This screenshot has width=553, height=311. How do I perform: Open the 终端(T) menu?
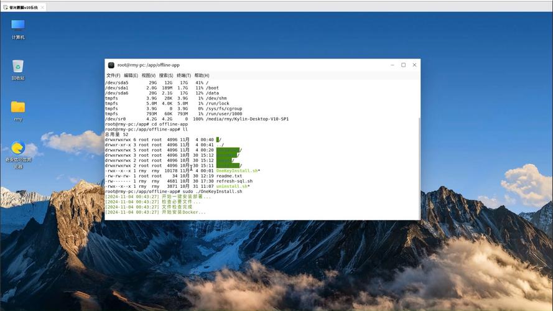(x=184, y=75)
